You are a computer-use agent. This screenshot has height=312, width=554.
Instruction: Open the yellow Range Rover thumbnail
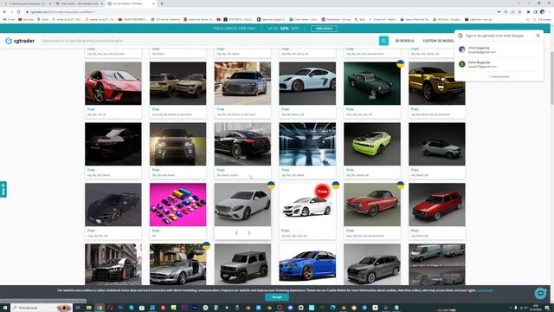pyautogui.click(x=436, y=83)
